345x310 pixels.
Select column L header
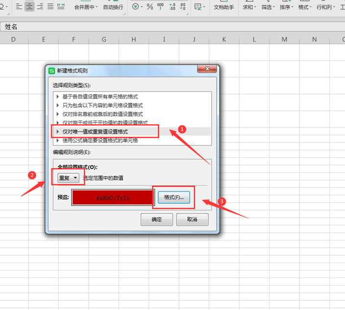coord(254,39)
